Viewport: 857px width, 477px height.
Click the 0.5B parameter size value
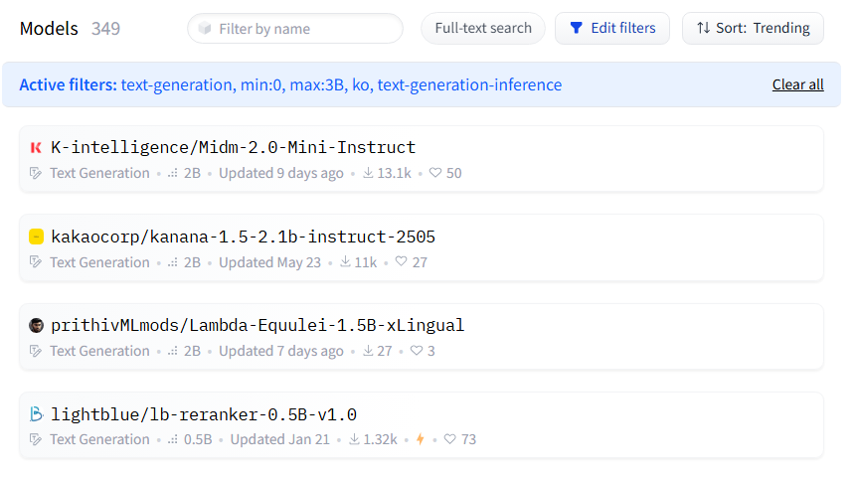(198, 439)
